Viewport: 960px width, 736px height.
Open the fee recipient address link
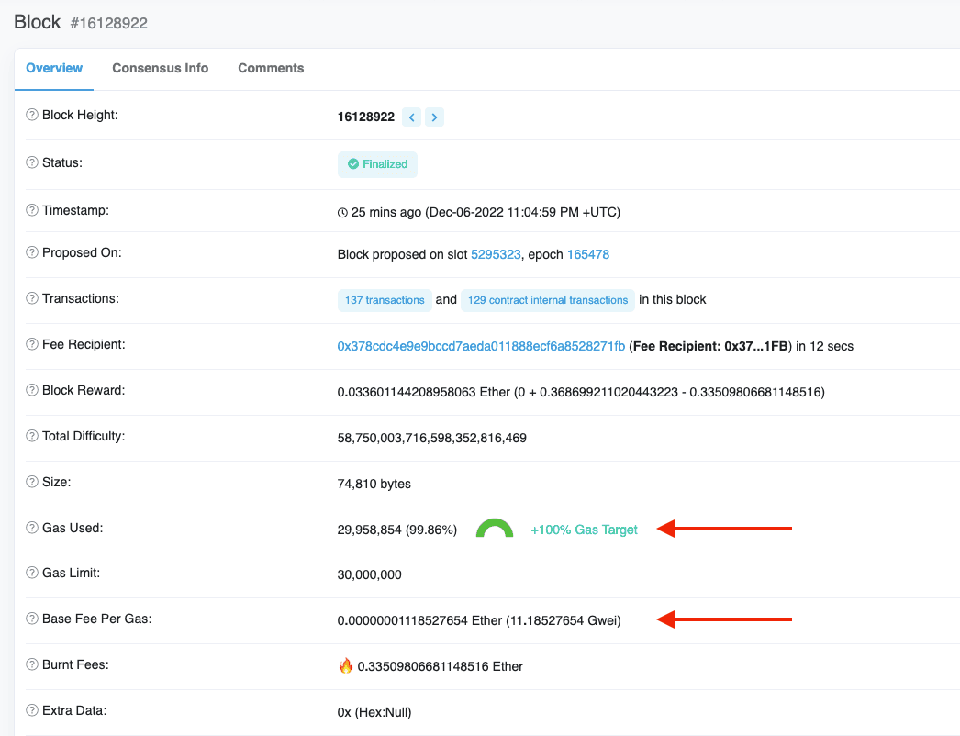click(481, 346)
